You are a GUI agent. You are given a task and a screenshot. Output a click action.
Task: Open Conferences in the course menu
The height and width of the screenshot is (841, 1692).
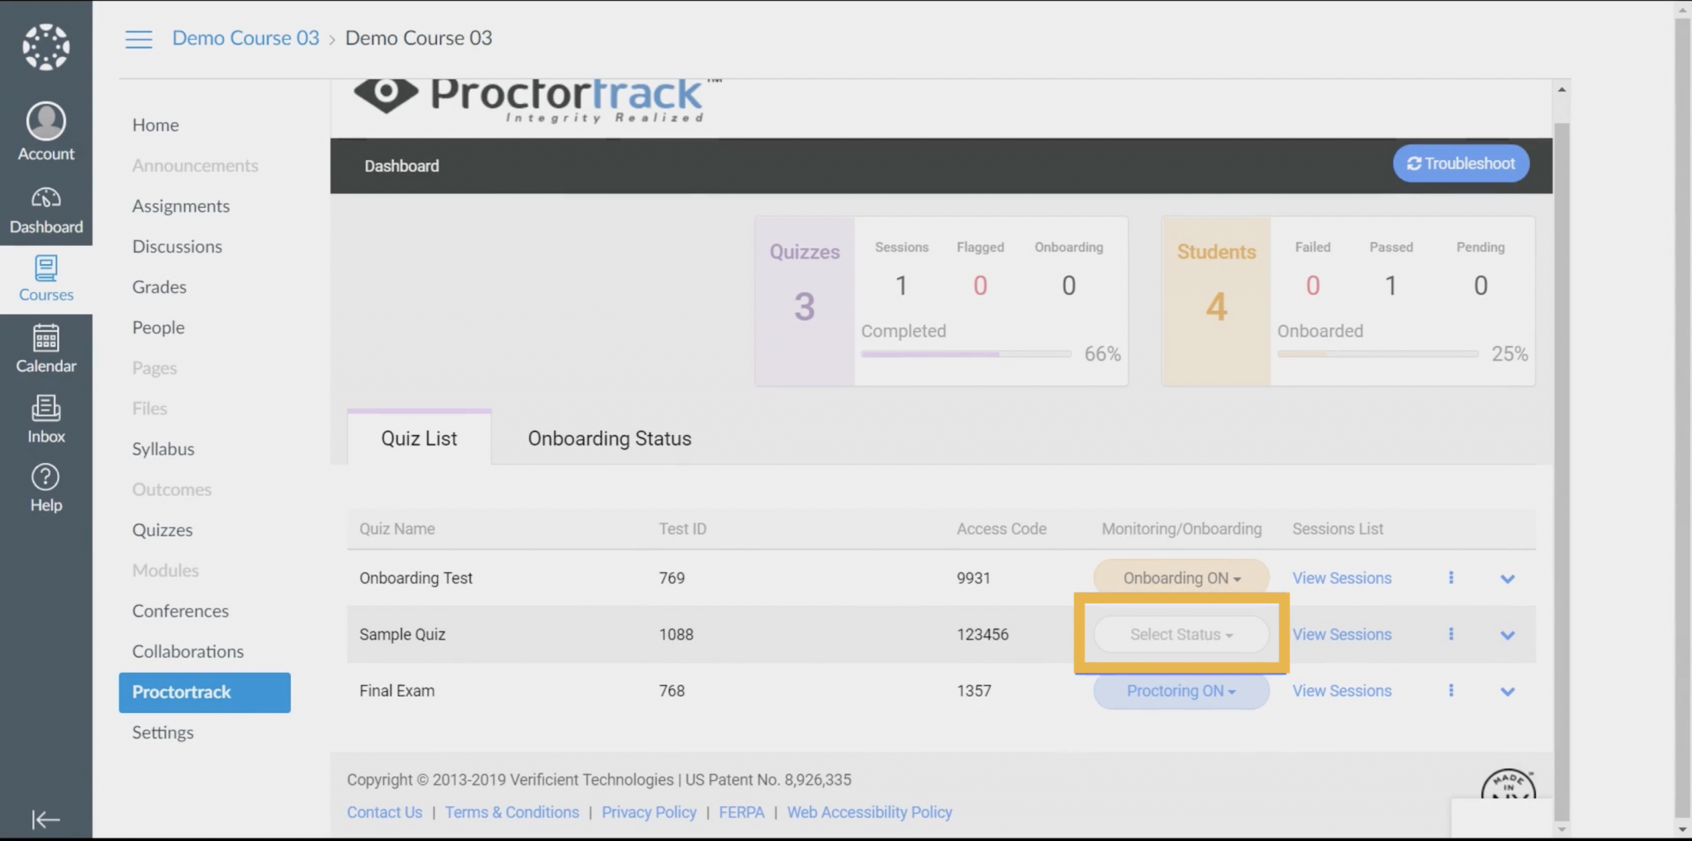pyautogui.click(x=180, y=610)
